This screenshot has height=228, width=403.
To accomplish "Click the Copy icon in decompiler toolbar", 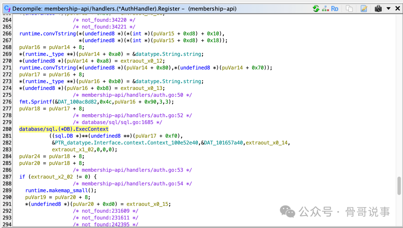I will pyautogui.click(x=349, y=8).
